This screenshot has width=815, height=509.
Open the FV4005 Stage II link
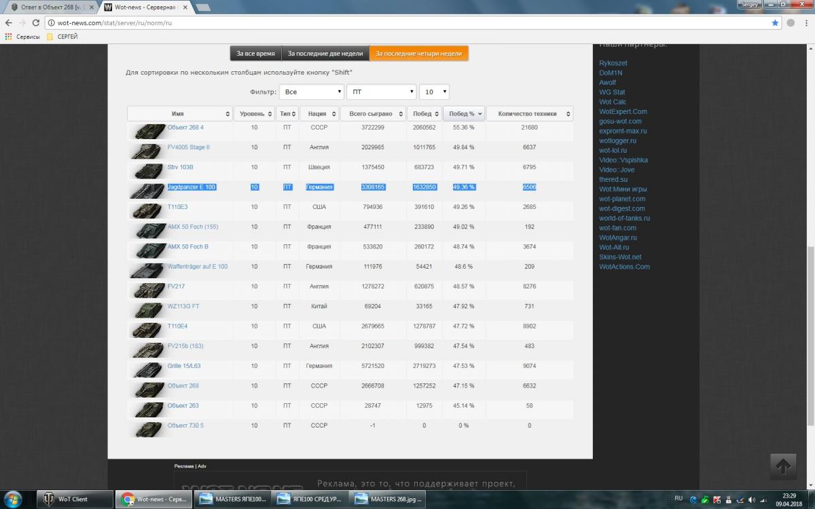tap(188, 147)
